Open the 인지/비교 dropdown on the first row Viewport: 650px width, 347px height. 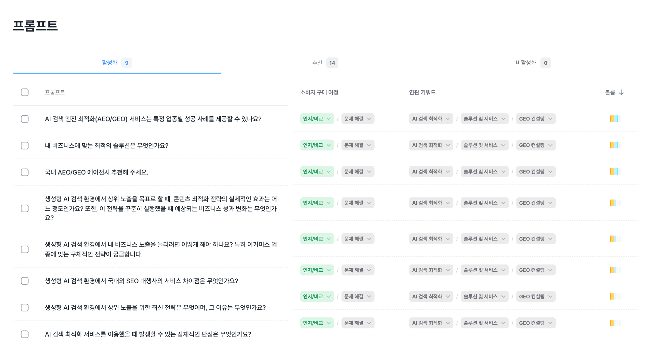[317, 119]
